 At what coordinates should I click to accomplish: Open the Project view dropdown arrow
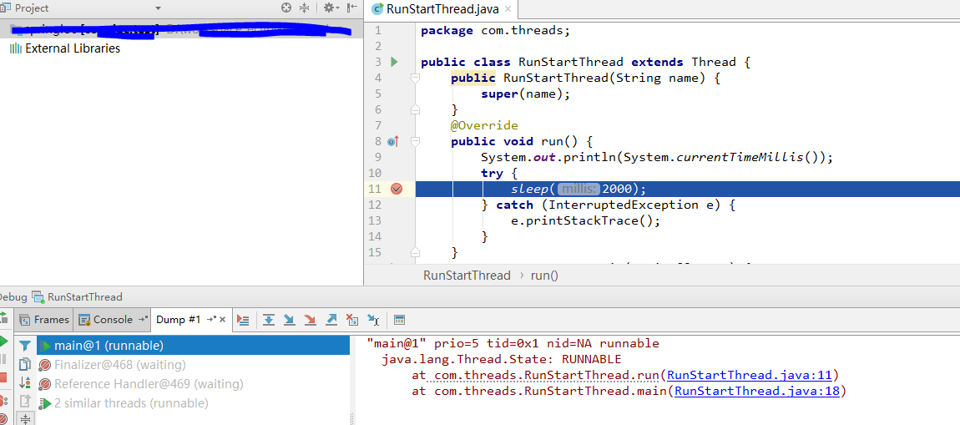point(158,8)
